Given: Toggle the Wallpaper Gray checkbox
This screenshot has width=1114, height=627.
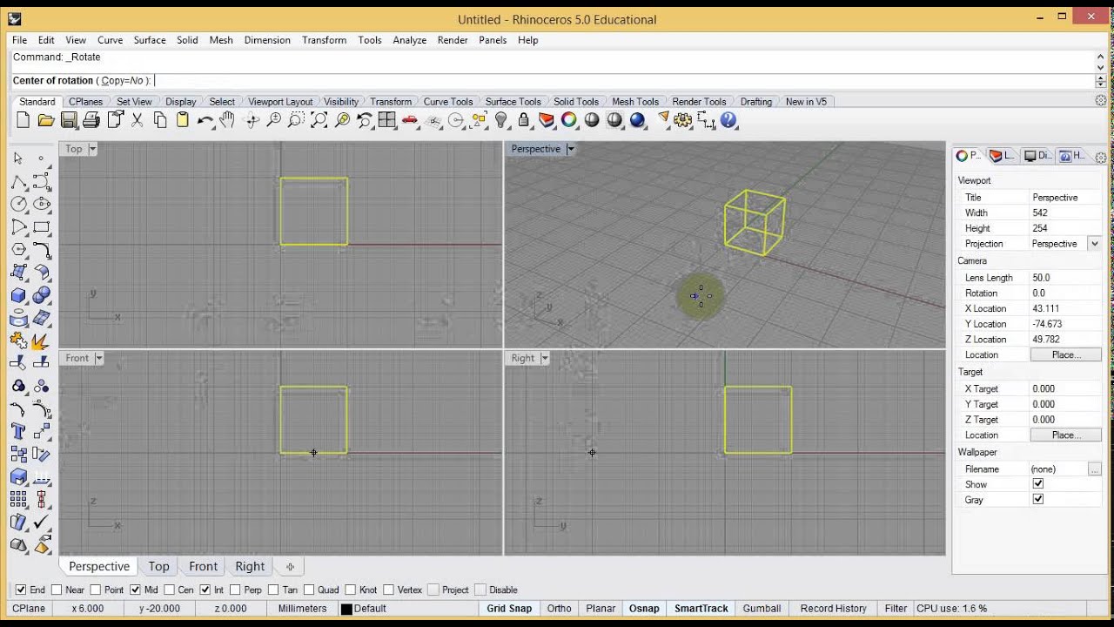Looking at the screenshot, I should (1037, 499).
